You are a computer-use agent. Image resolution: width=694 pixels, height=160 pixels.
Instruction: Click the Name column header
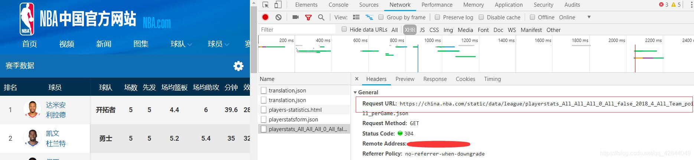304,79
